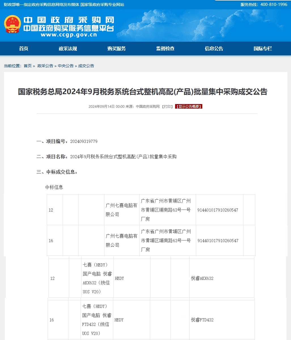The height and width of the screenshot is (340, 291).
Task: Open the 信息公告 navigation menu item
Action: click(214, 48)
